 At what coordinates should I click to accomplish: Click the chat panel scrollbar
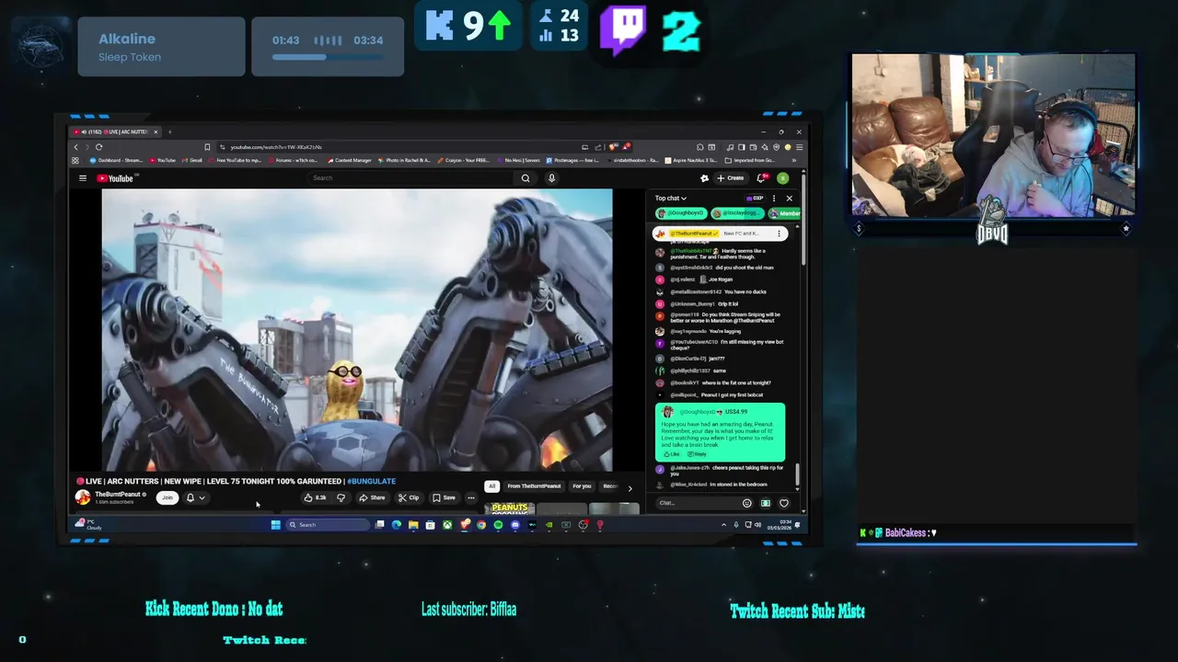pos(797,474)
